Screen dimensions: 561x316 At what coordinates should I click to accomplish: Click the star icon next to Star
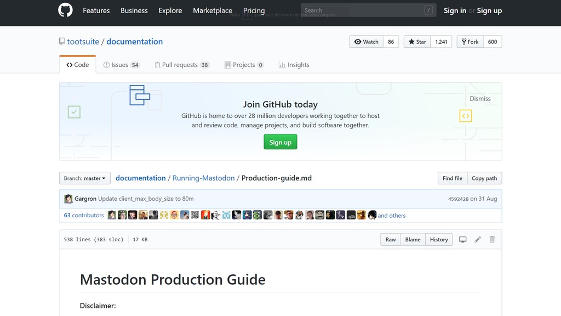tap(410, 41)
